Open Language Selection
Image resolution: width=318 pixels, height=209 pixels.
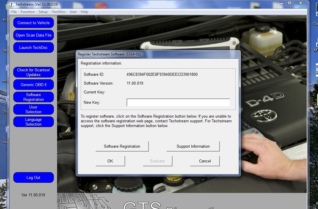pos(33,122)
